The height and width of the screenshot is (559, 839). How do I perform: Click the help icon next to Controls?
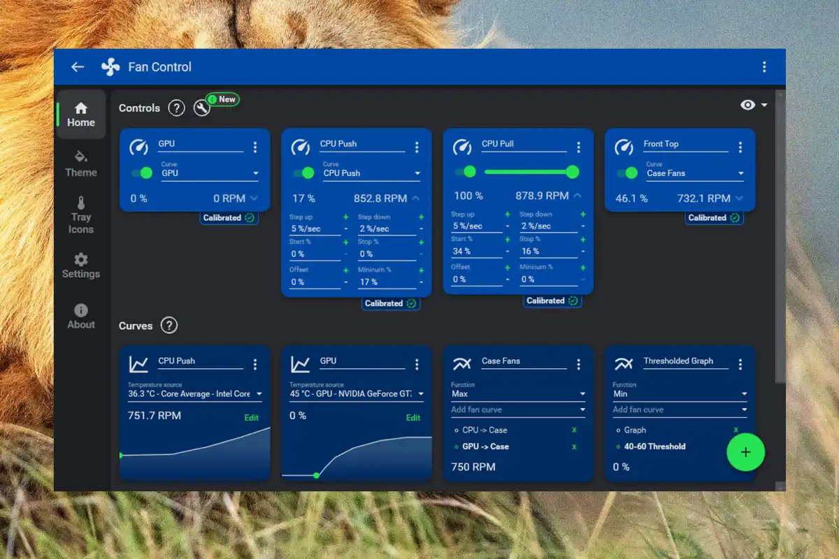tap(177, 108)
